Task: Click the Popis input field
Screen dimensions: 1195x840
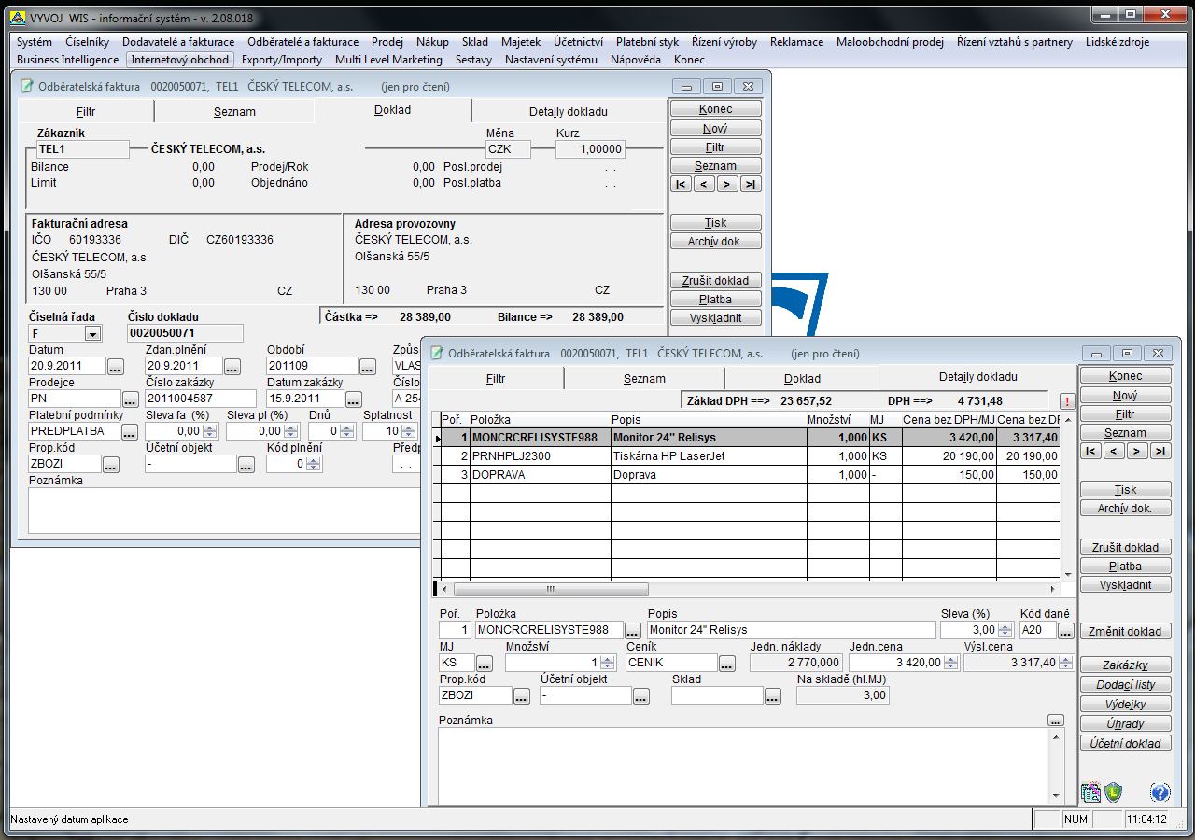Action: [793, 630]
